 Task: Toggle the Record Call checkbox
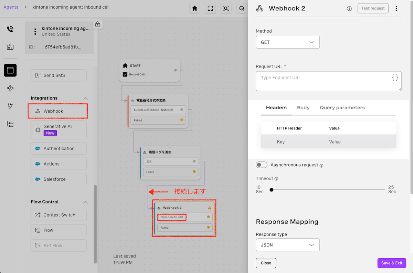click(125, 74)
